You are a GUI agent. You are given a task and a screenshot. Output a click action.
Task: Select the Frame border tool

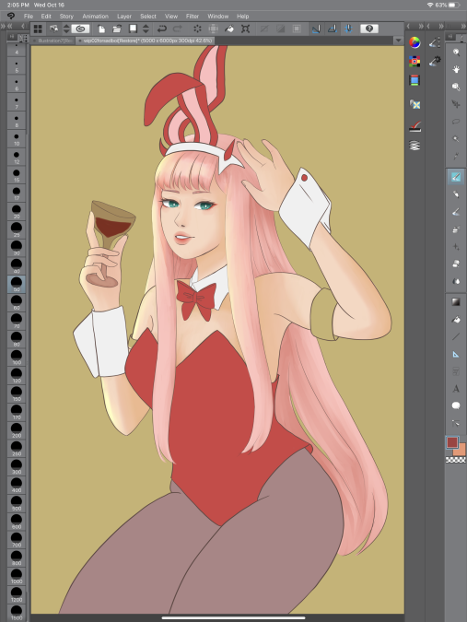pos(456,371)
